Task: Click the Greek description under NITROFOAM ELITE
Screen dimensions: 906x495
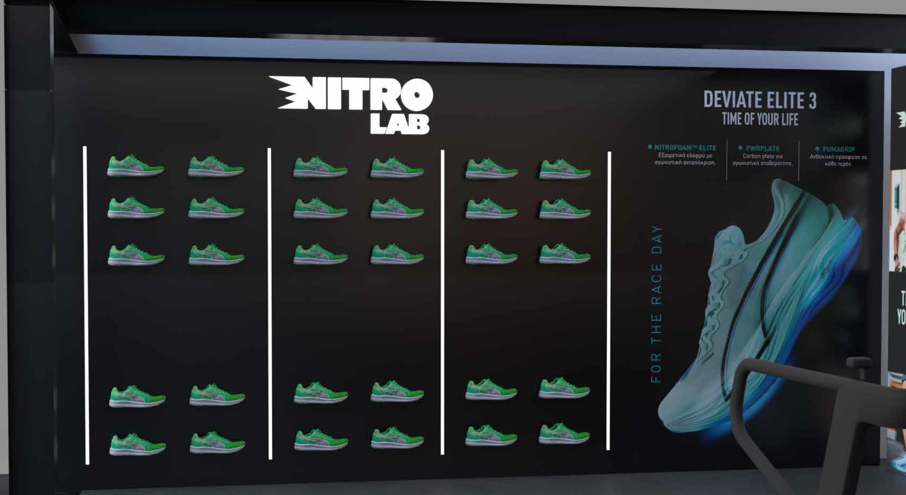Action: point(685,159)
